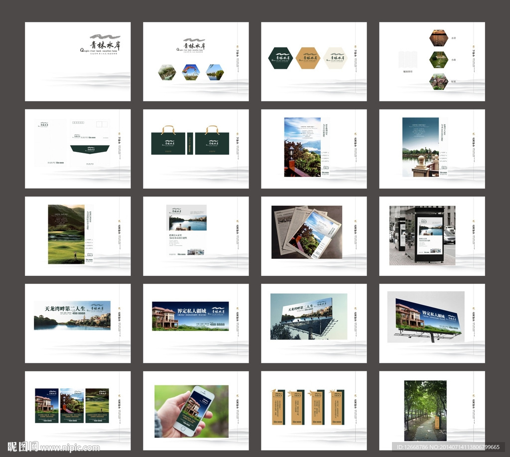Open the newspaper ad mockup image
This screenshot has width=510, height=457.
point(307,232)
